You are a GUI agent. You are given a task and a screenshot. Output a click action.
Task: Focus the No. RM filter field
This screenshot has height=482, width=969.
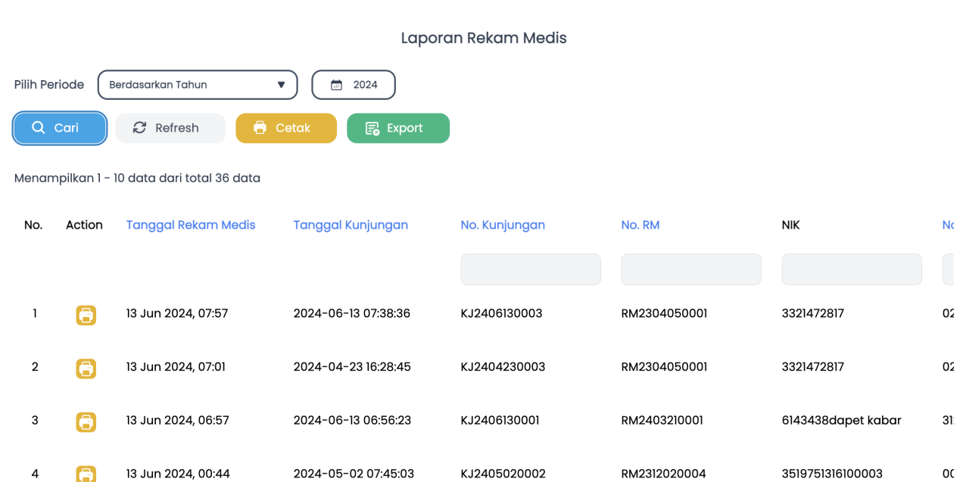(x=691, y=269)
